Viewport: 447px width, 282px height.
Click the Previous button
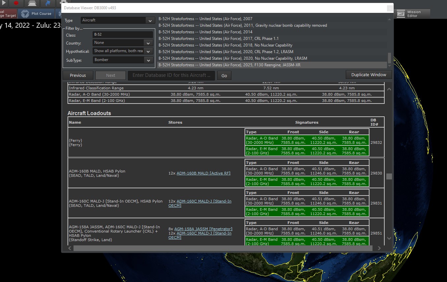click(78, 75)
